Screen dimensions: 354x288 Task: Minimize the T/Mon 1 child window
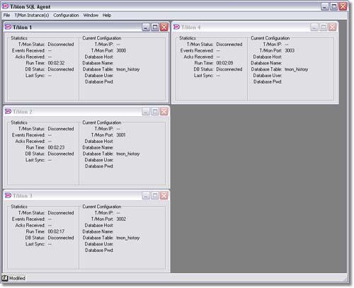click(x=146, y=28)
